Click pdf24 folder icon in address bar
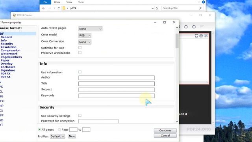 [64, 8]
